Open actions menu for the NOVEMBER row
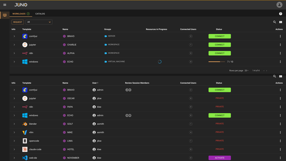 pyautogui.click(x=280, y=158)
